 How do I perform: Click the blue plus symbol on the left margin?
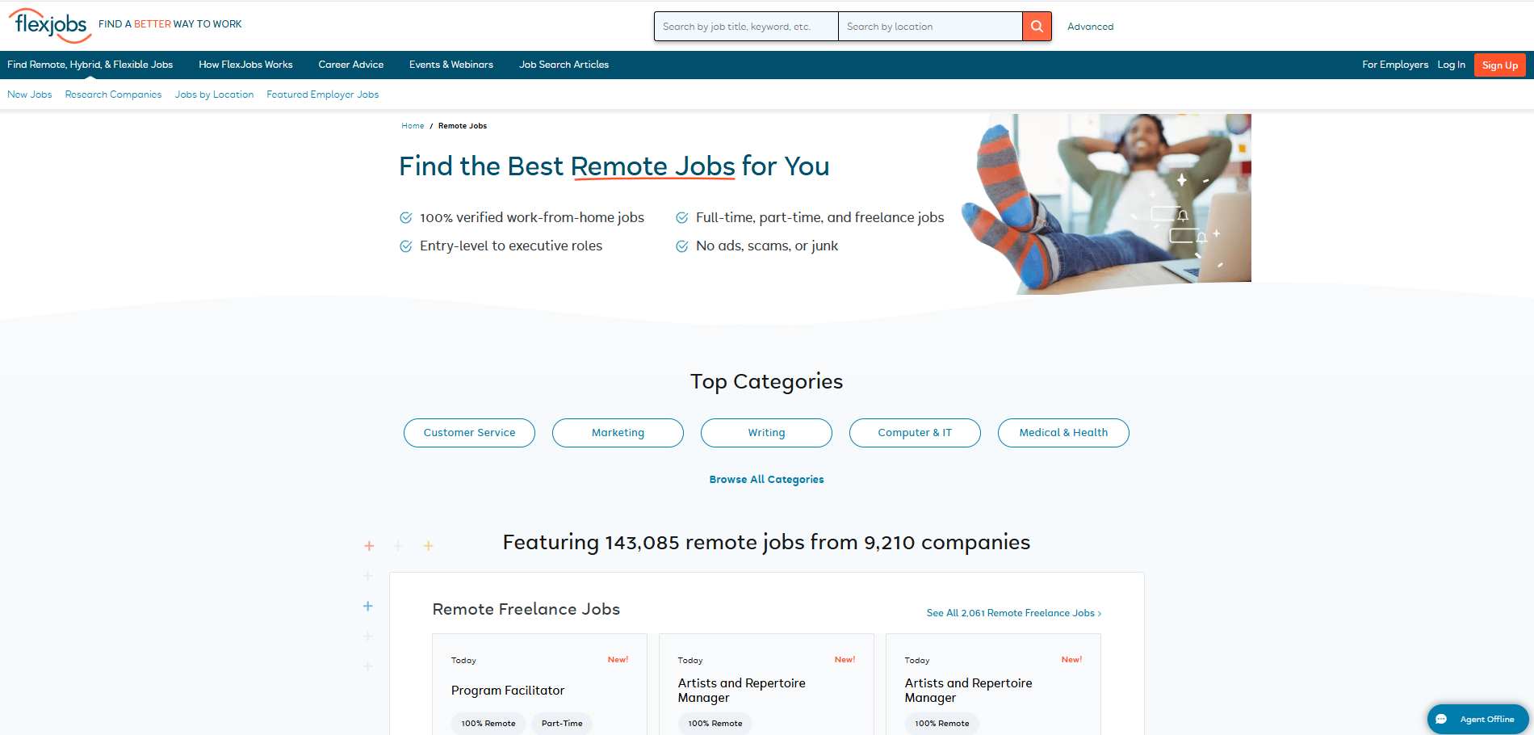click(x=367, y=606)
